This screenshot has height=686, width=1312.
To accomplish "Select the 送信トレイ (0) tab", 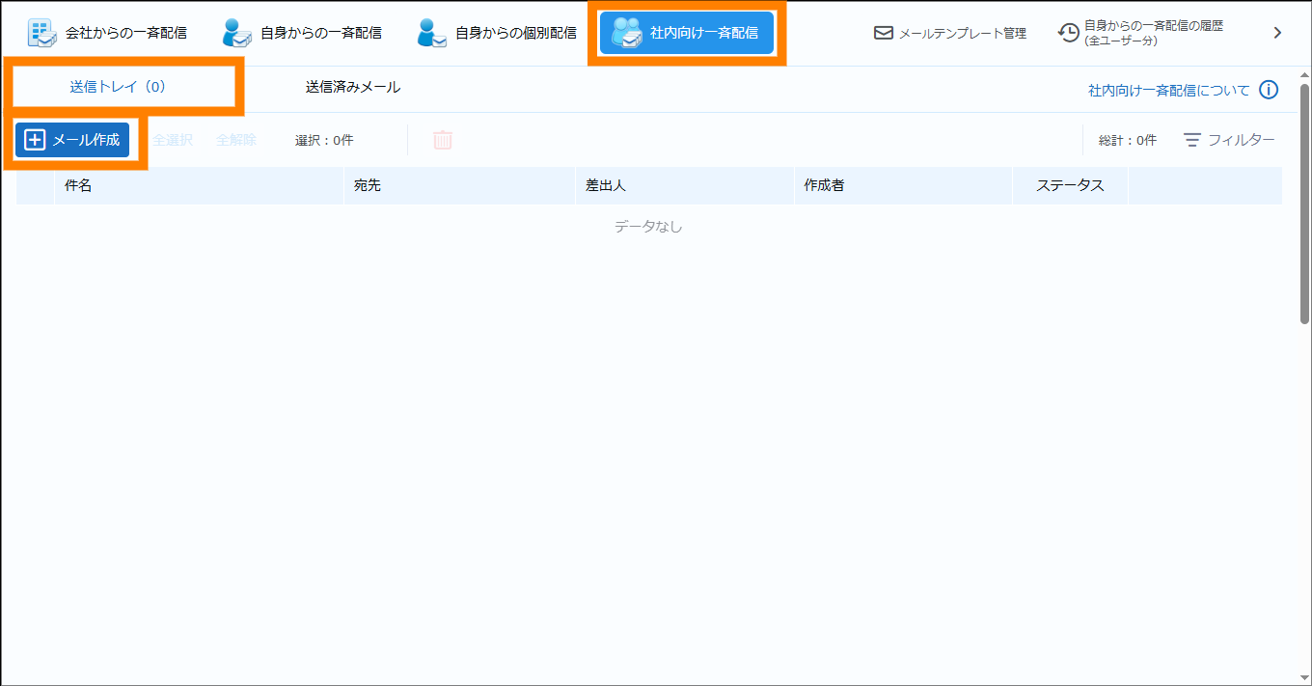I will [x=118, y=87].
